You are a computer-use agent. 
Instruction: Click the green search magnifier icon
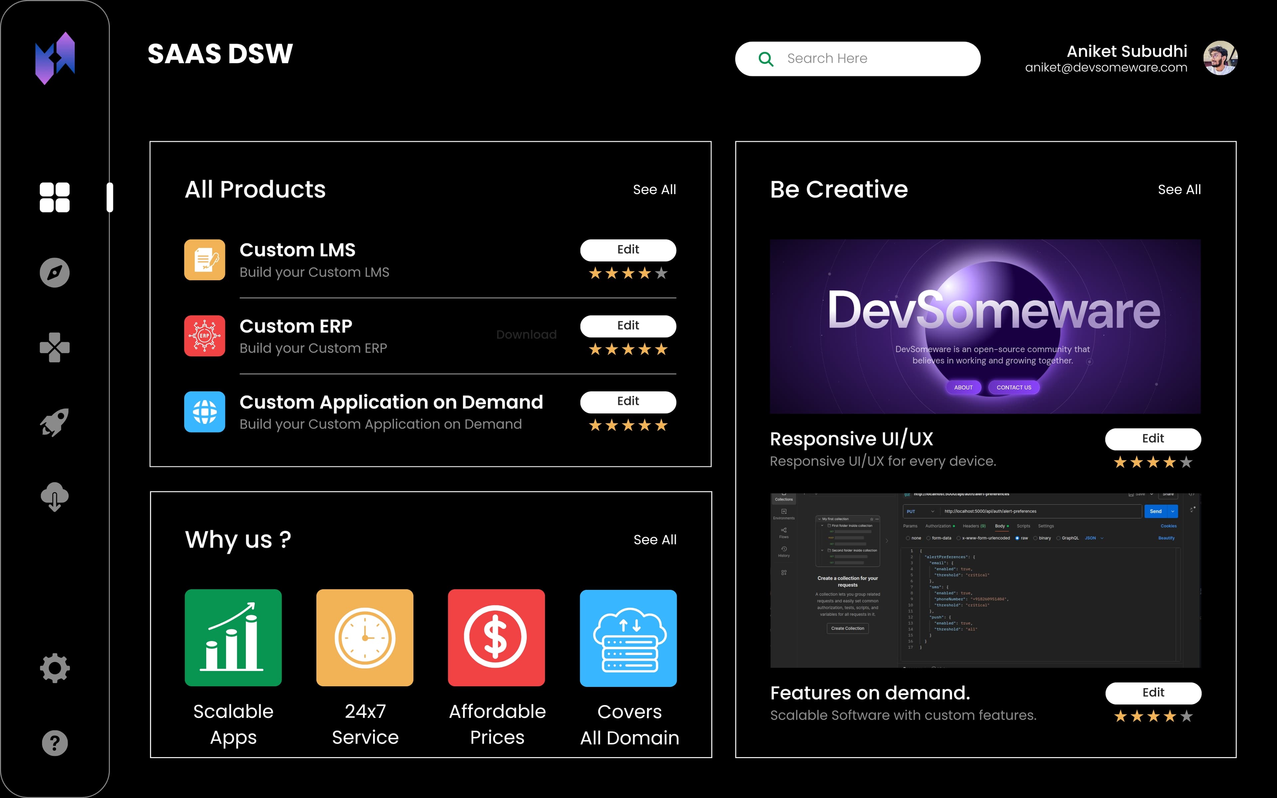click(766, 59)
